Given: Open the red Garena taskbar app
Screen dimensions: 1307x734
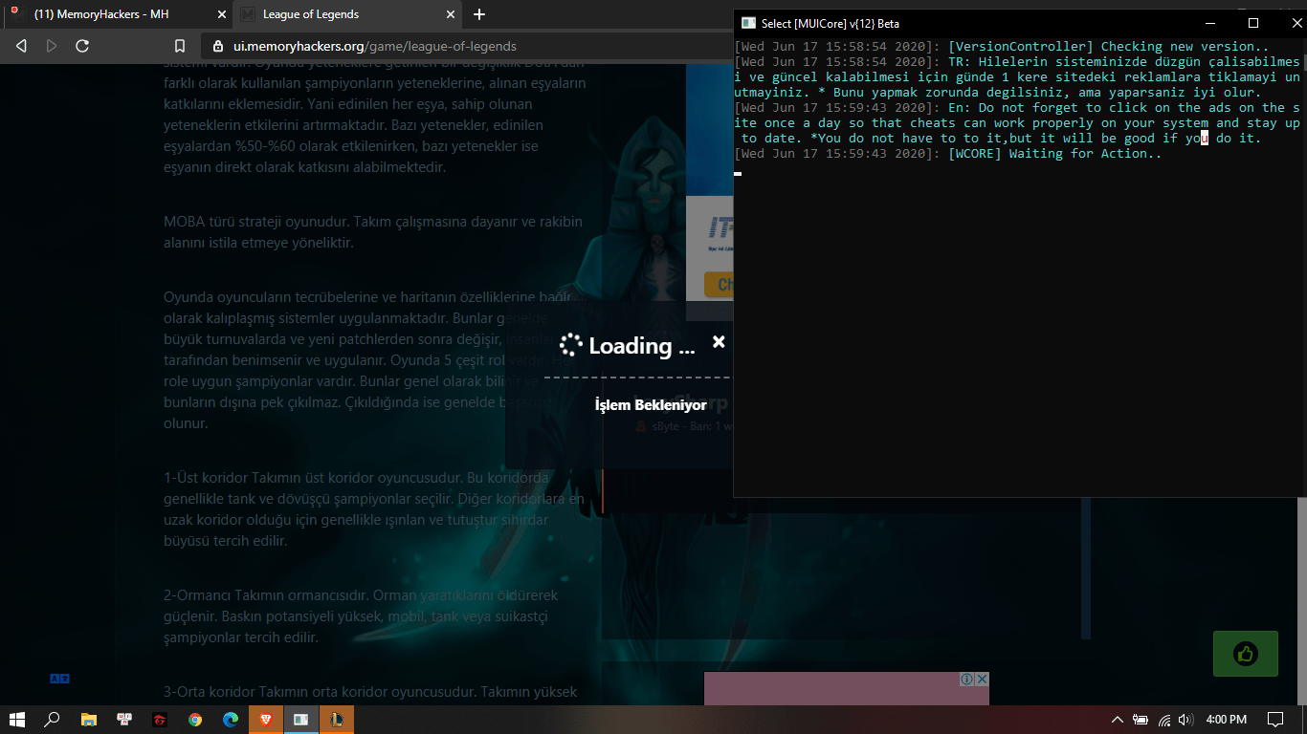Looking at the screenshot, I should 159,719.
